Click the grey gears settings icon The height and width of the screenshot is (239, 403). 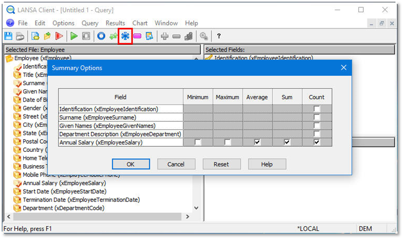[x=204, y=36]
